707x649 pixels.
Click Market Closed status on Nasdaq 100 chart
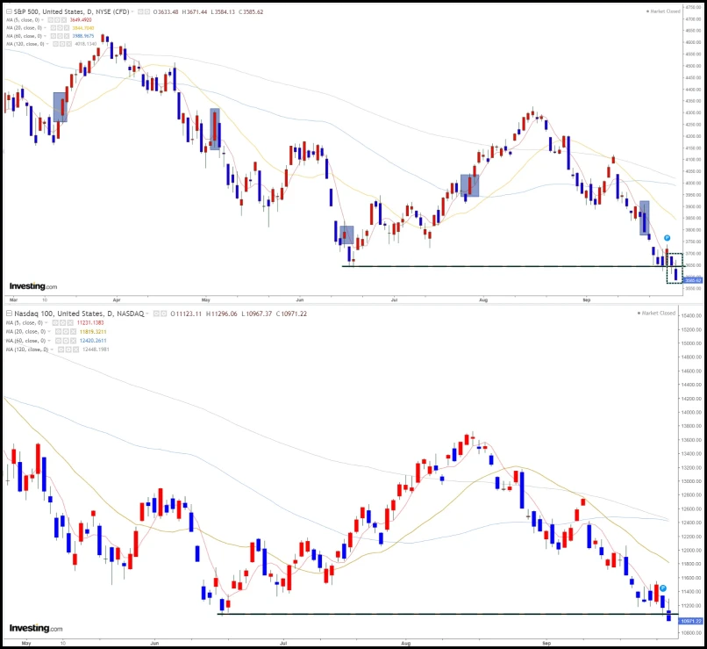656,313
